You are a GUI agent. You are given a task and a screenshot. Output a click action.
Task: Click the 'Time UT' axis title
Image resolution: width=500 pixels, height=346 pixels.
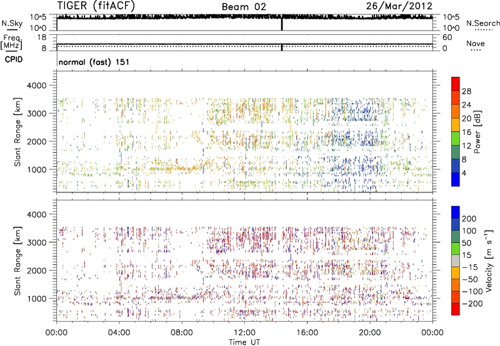pos(244,342)
